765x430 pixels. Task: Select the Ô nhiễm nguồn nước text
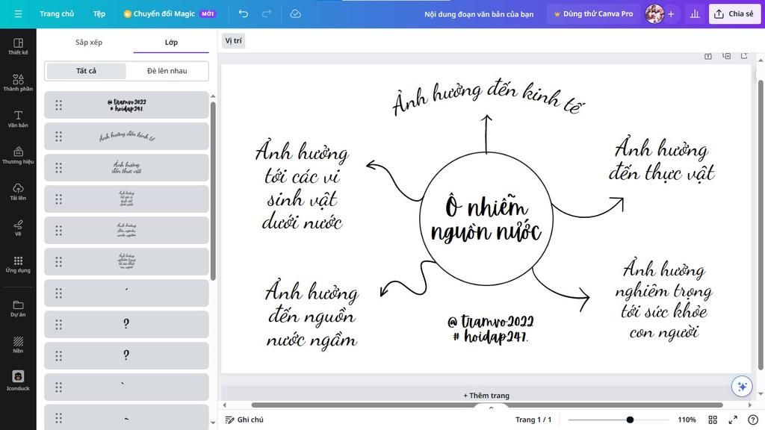coord(486,219)
